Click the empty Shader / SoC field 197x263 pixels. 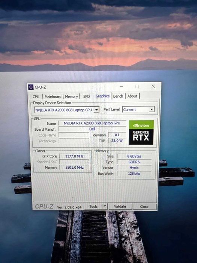pos(74,162)
